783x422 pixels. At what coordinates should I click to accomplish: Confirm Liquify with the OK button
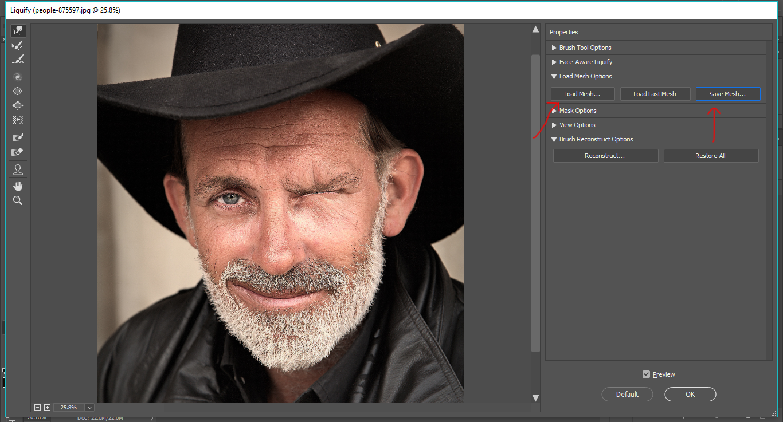690,394
